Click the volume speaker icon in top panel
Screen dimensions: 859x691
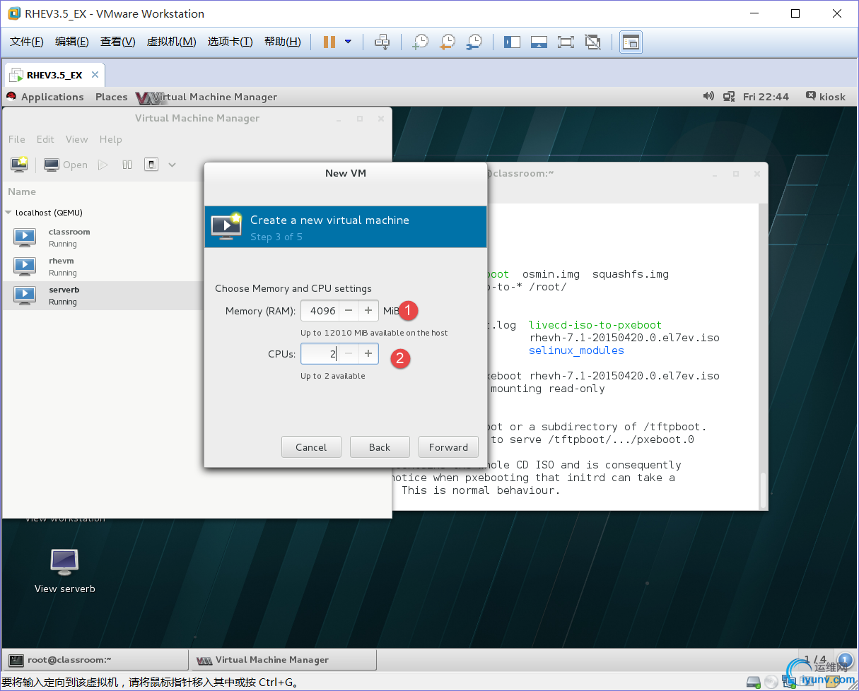[708, 97]
